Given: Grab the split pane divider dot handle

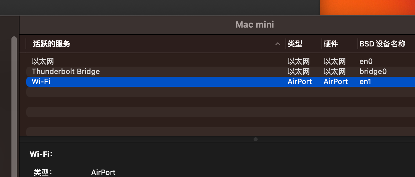Looking at the screenshot, I should [x=256, y=139].
